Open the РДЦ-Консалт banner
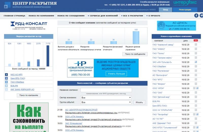Viewport: 203px width, 132px height. click(29, 26)
